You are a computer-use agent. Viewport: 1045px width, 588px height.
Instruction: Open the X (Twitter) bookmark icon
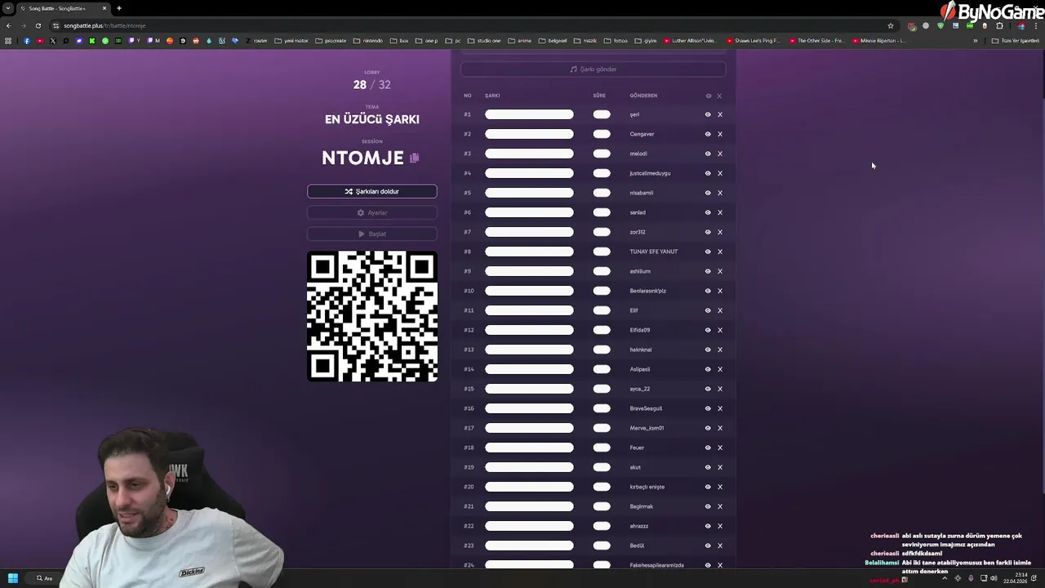(53, 41)
